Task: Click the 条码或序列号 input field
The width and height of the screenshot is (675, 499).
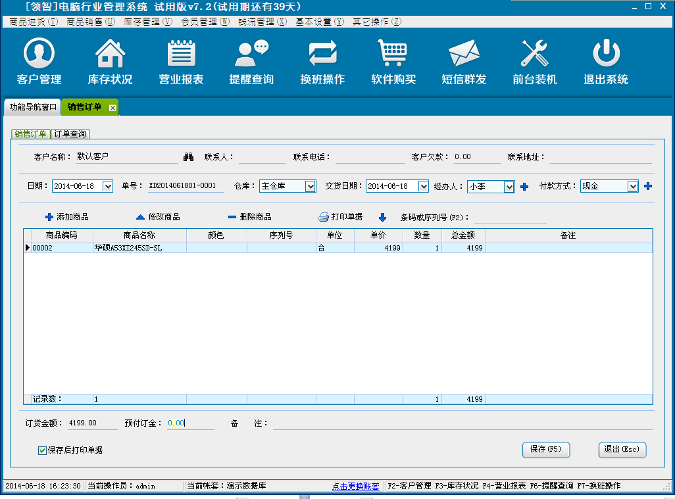Action: point(510,218)
